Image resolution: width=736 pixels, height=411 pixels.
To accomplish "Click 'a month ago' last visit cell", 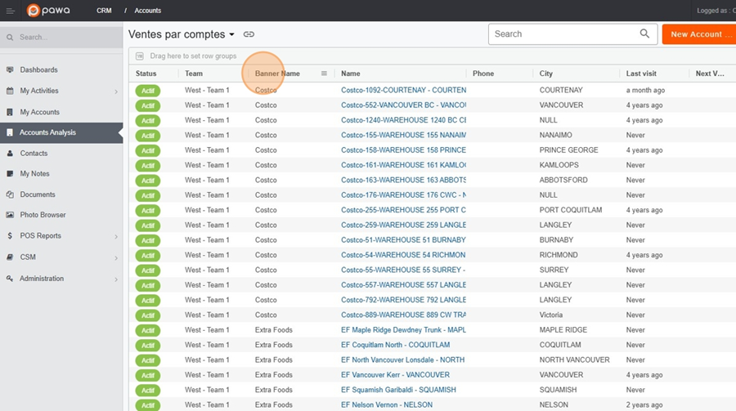I will (x=645, y=90).
